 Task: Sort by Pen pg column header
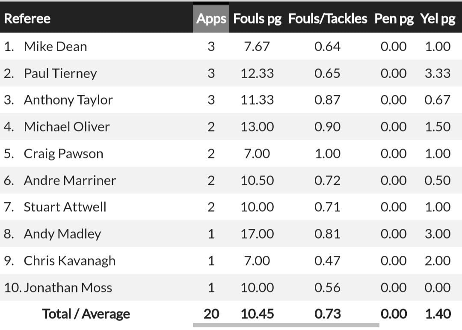click(394, 19)
